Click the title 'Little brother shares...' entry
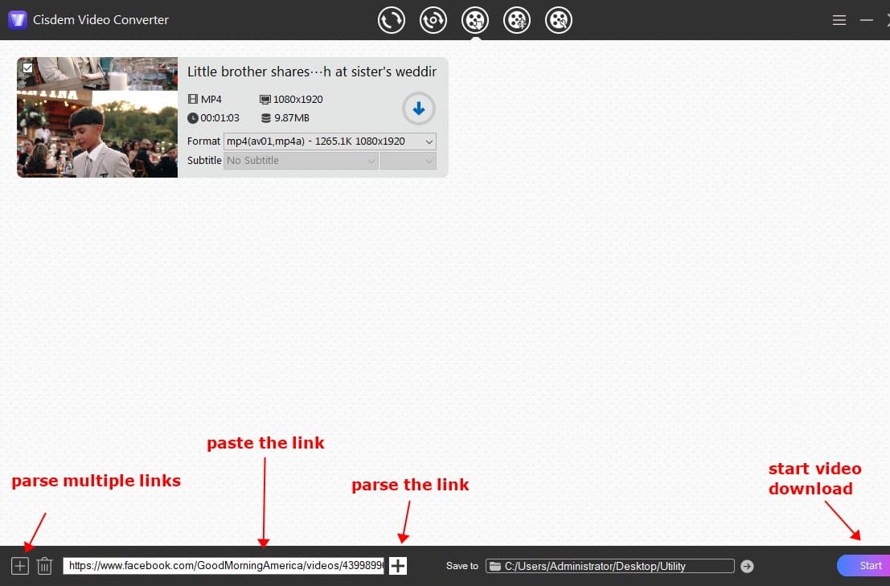Viewport: 890px width, 586px height. (311, 72)
